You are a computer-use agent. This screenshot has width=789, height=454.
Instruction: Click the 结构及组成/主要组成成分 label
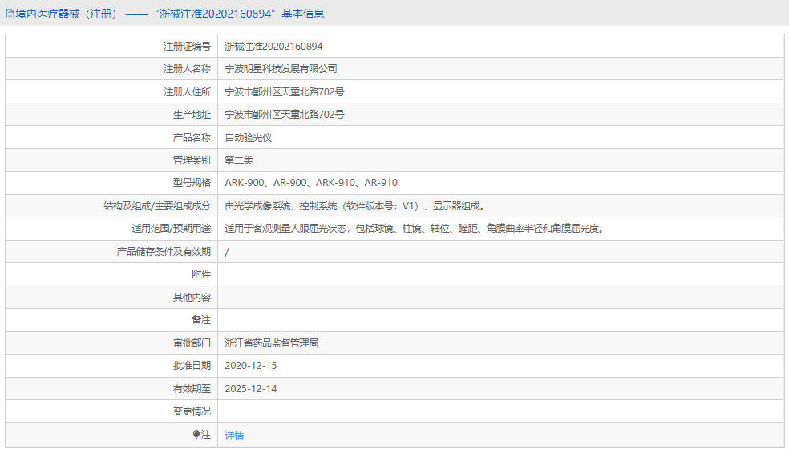(x=157, y=206)
